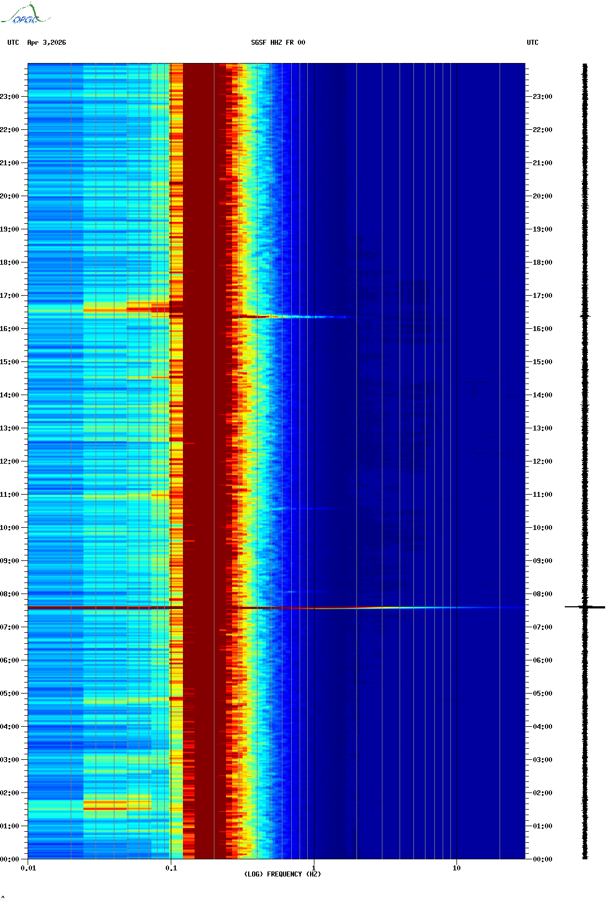Select the 20:00 tick label on right axis
The height and width of the screenshot is (903, 609).
542,196
